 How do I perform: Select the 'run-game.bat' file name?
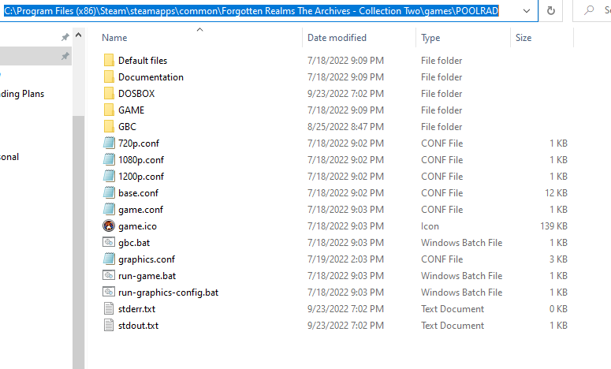[x=147, y=276]
